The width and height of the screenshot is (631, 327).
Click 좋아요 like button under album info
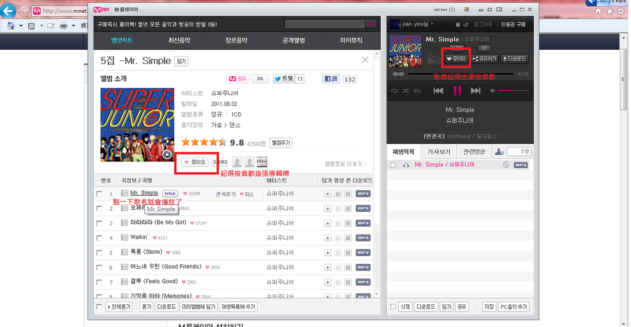[x=195, y=162]
